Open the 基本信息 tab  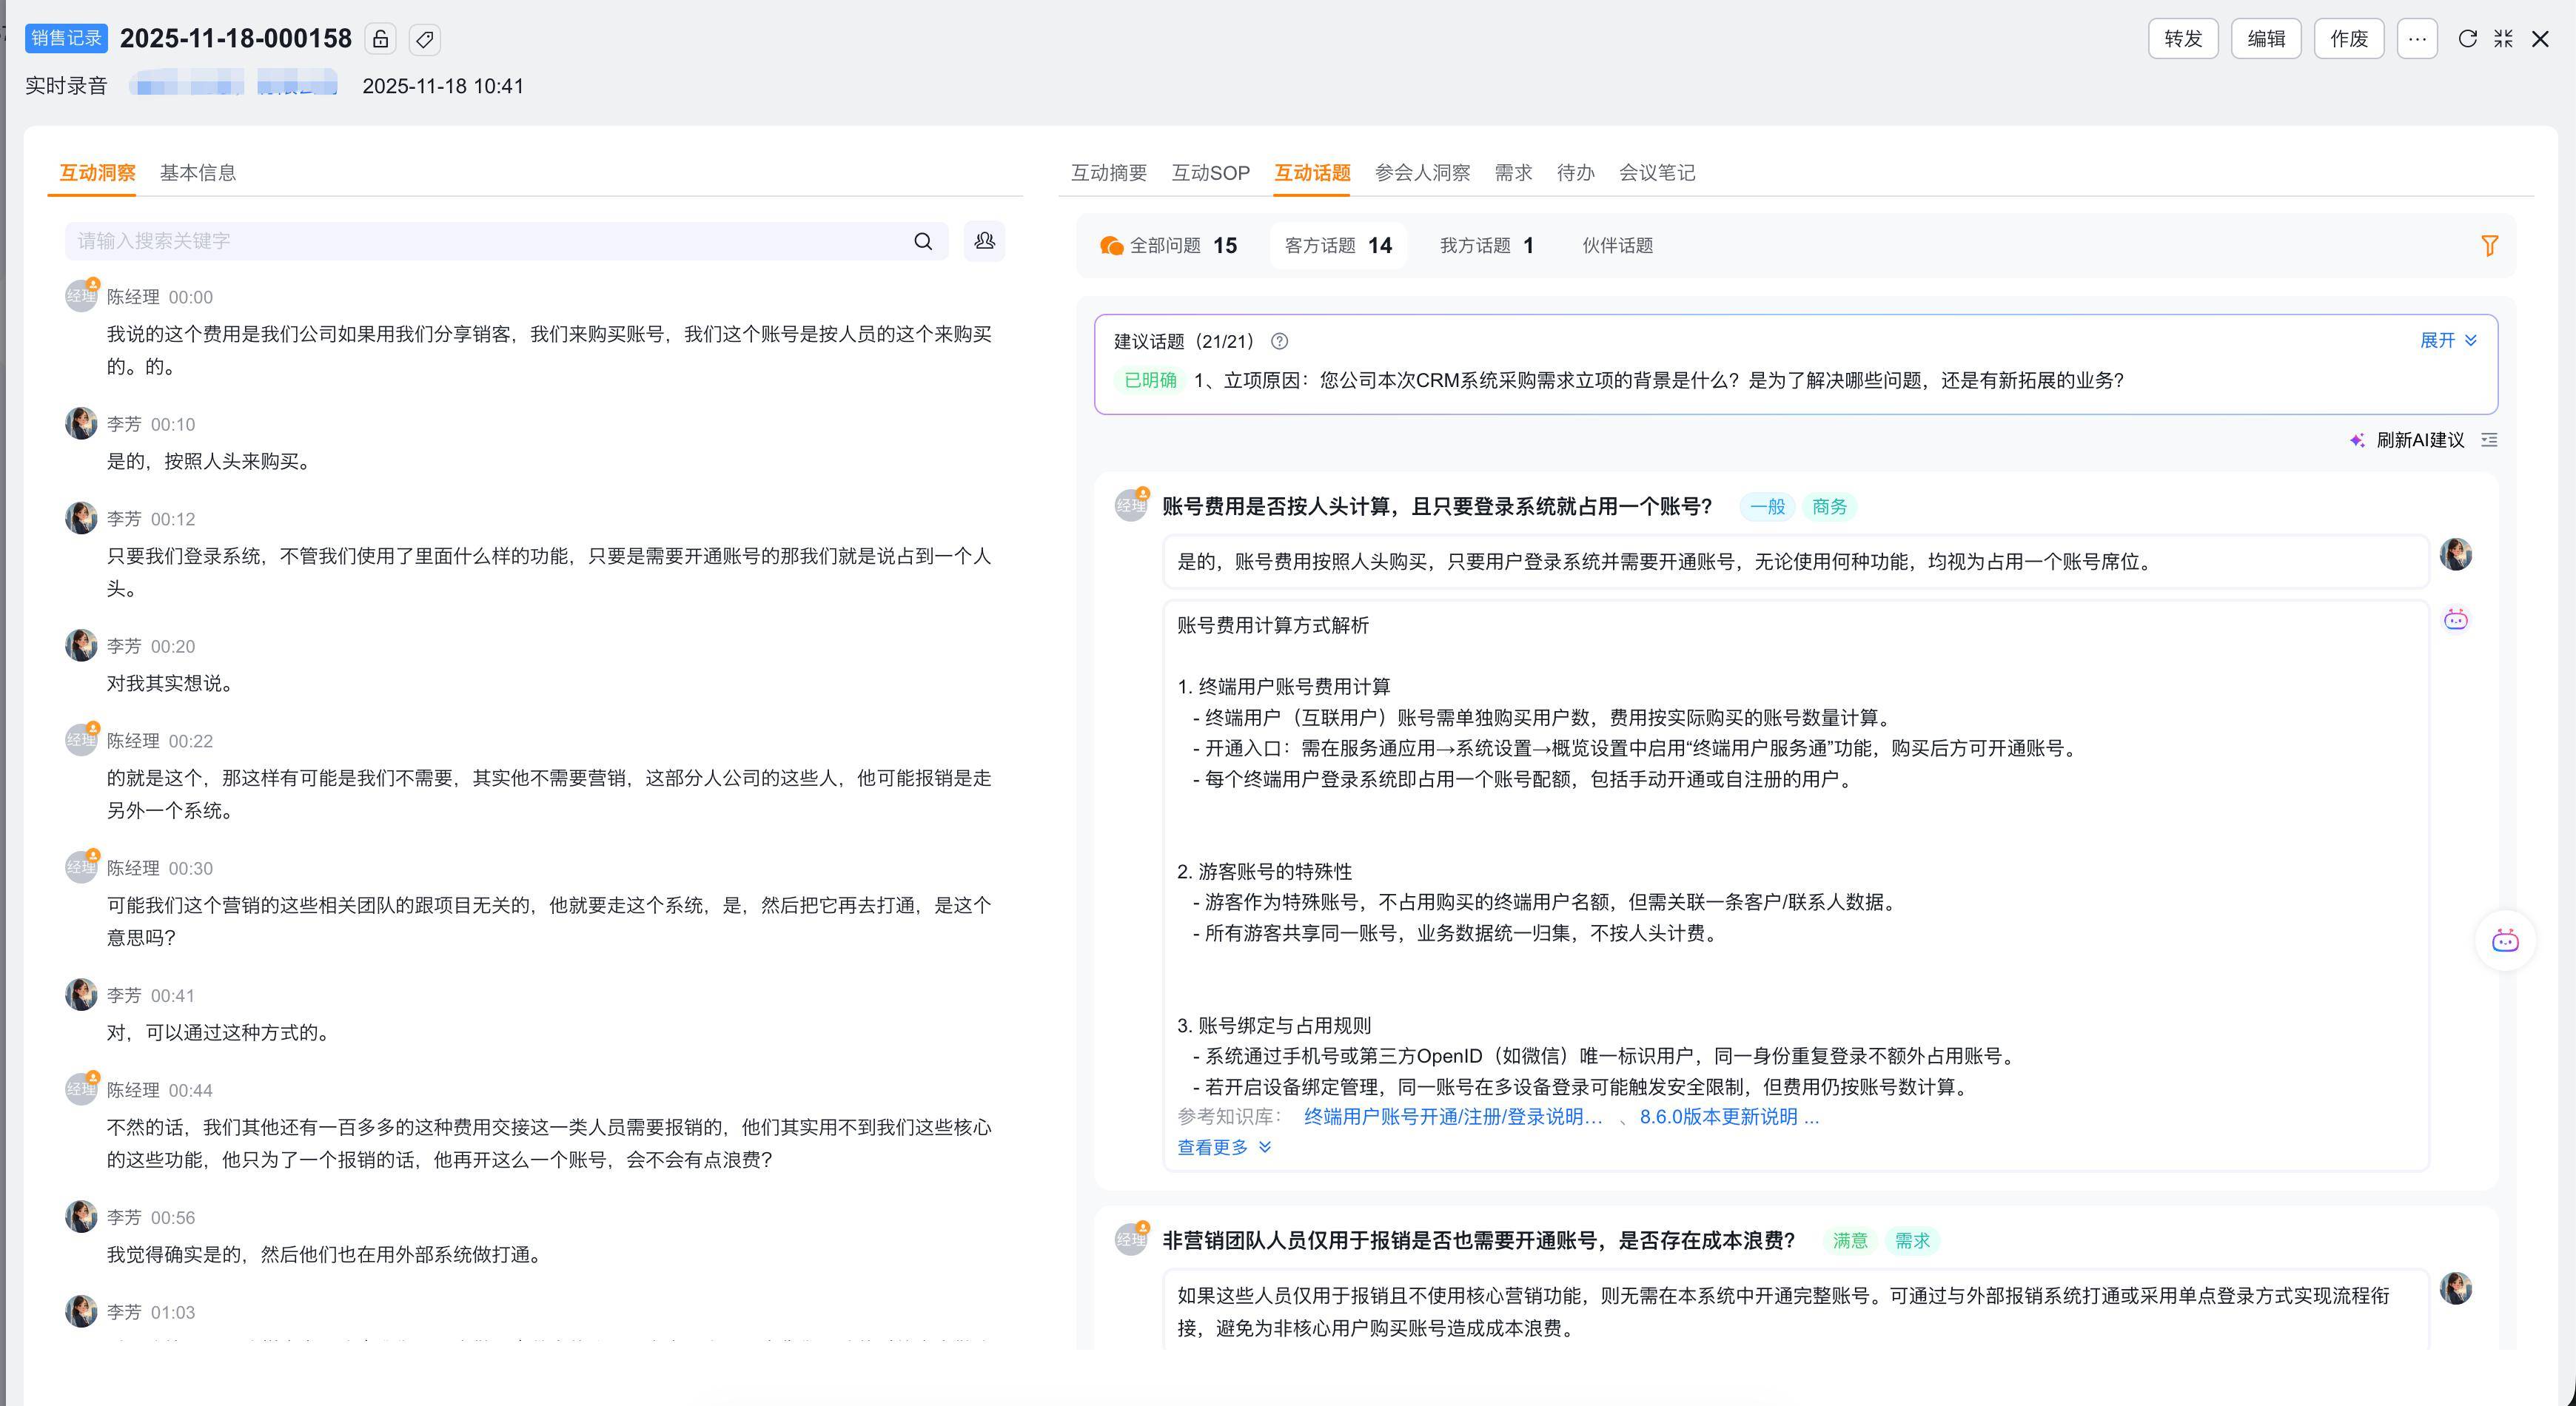(198, 173)
